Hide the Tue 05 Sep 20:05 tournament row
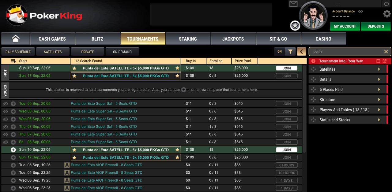Screen dimensions: 392x192 click(x=6, y=104)
